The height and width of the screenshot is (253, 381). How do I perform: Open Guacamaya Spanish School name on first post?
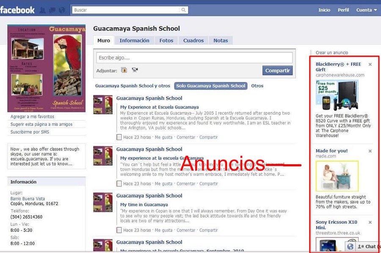click(x=149, y=98)
